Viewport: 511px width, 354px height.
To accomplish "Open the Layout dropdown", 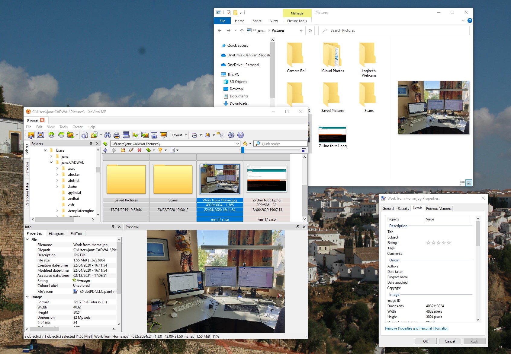I will [x=179, y=135].
